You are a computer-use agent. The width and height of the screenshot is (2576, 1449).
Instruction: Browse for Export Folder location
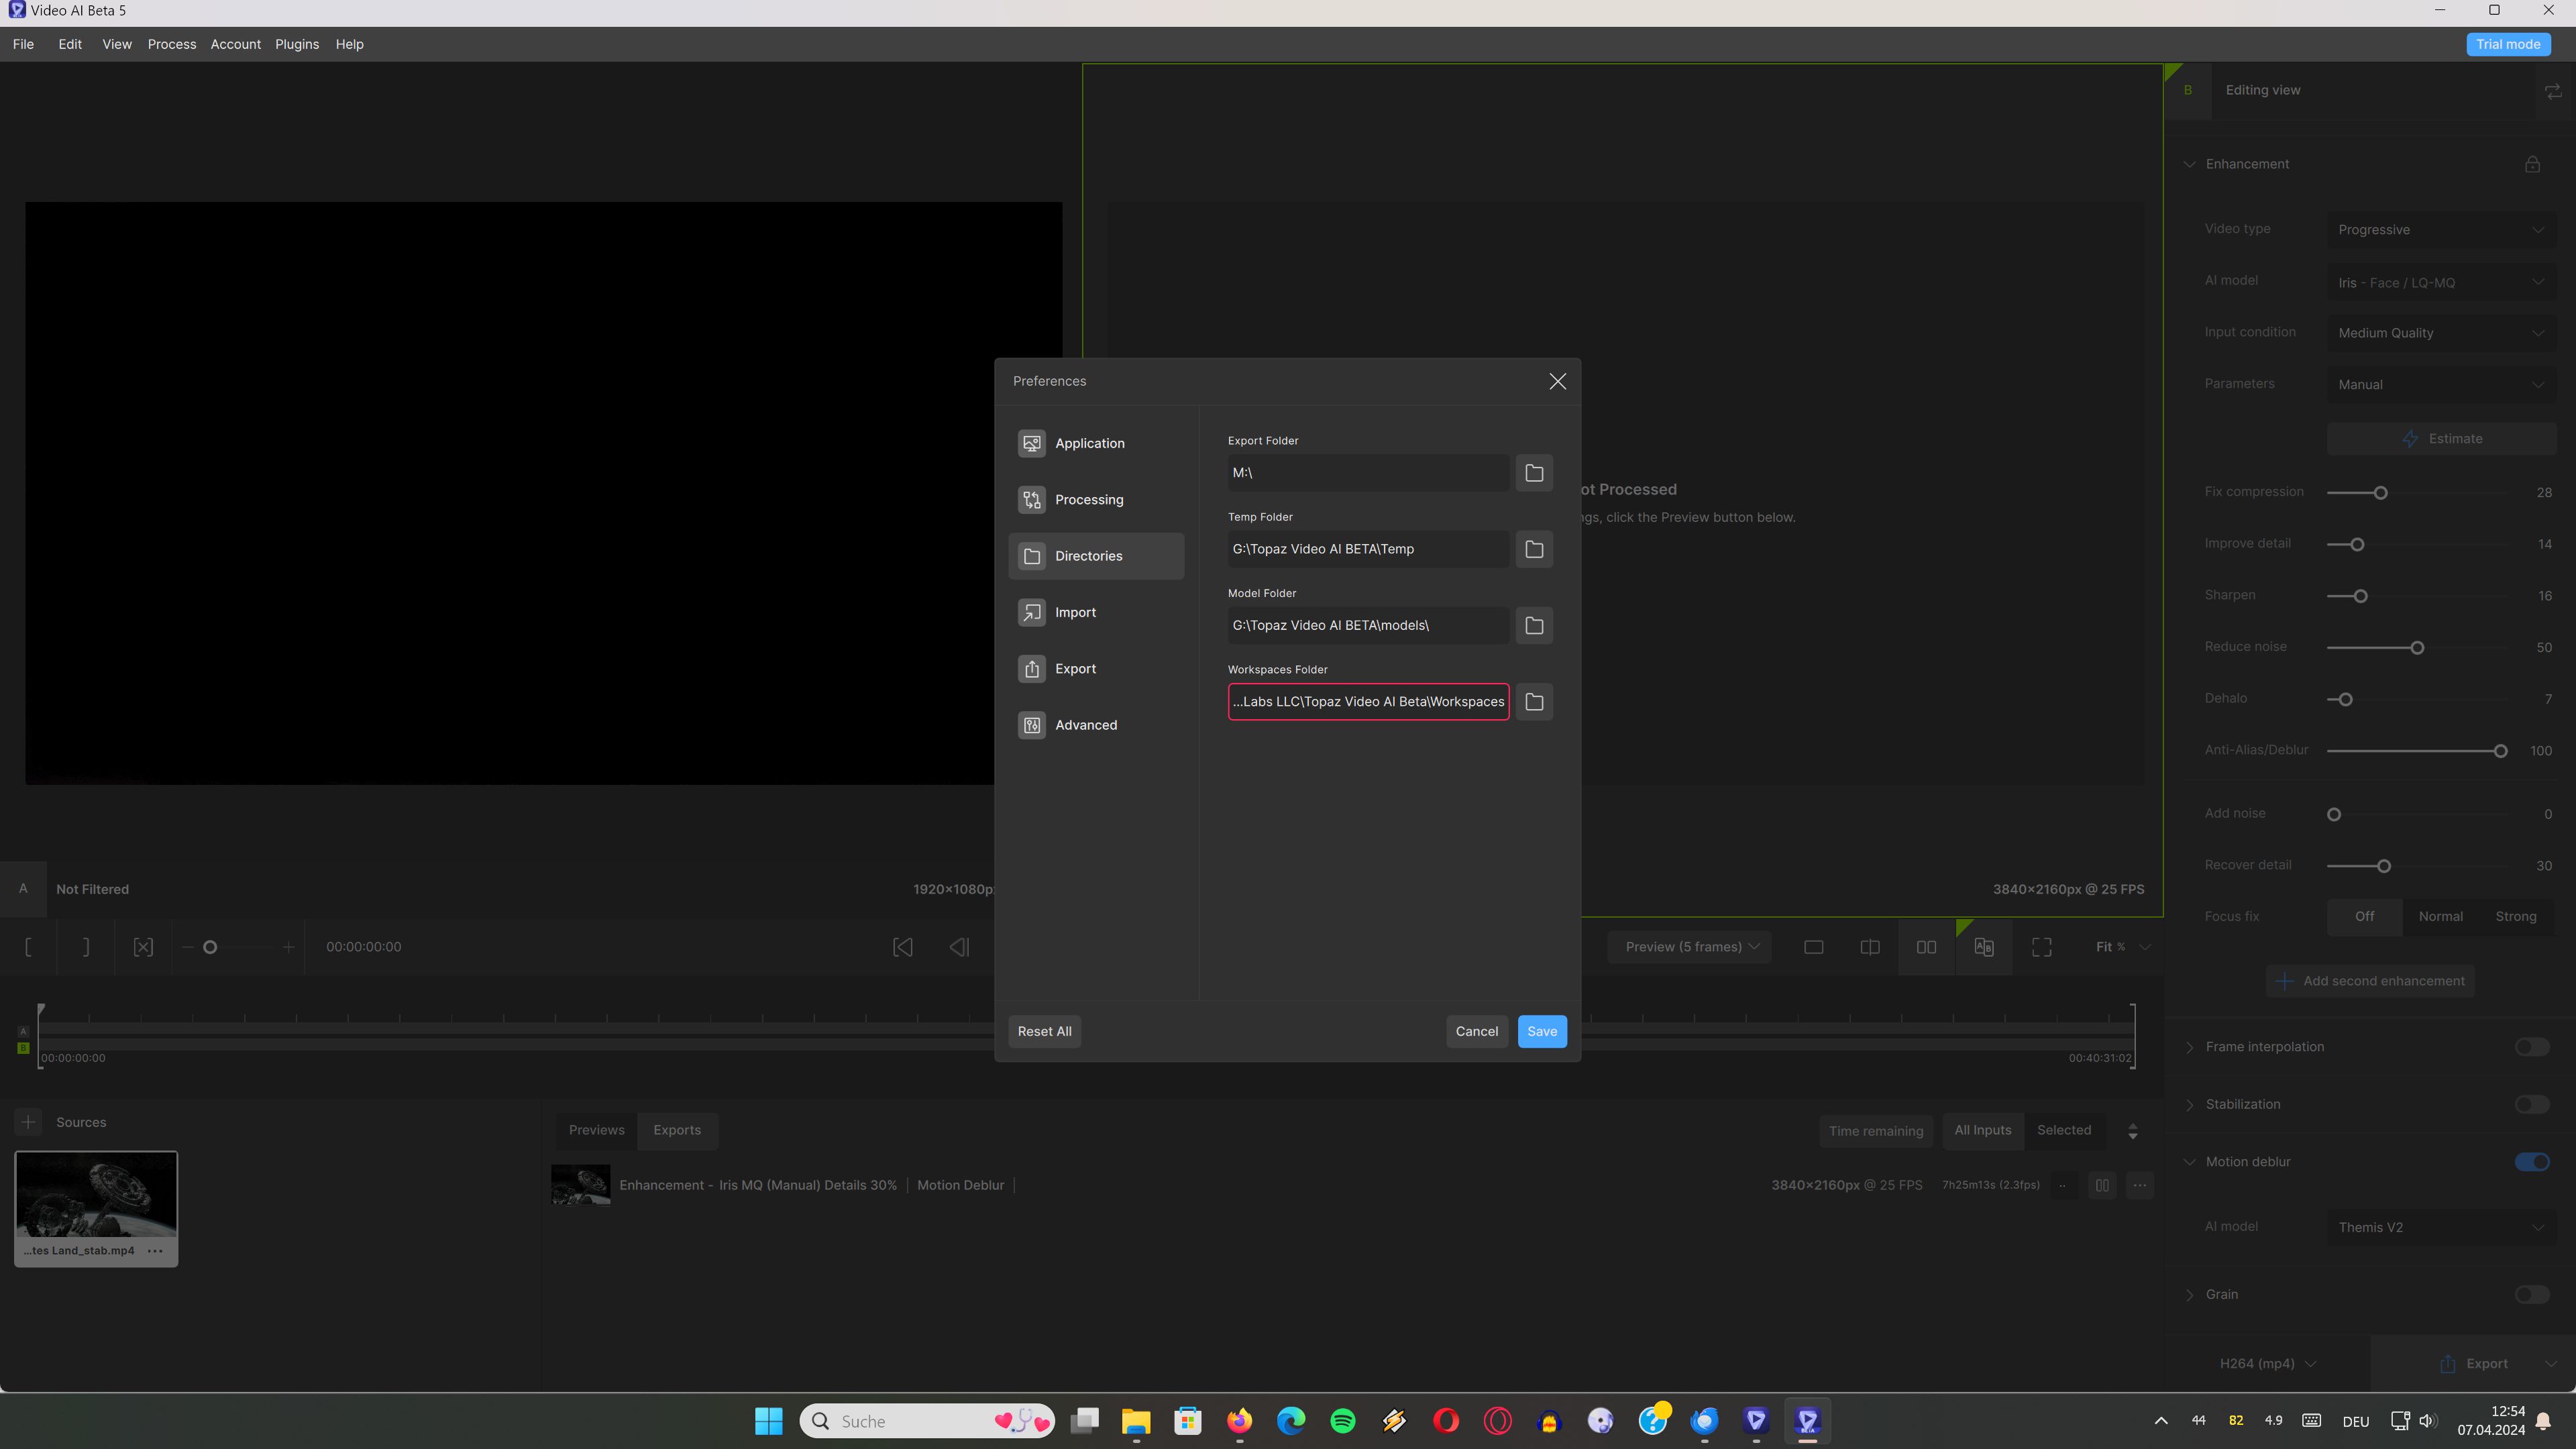1534,473
